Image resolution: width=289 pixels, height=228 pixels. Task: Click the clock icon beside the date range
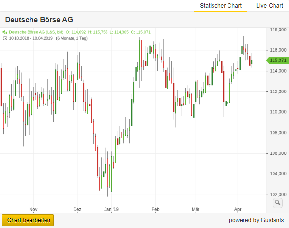point(5,38)
